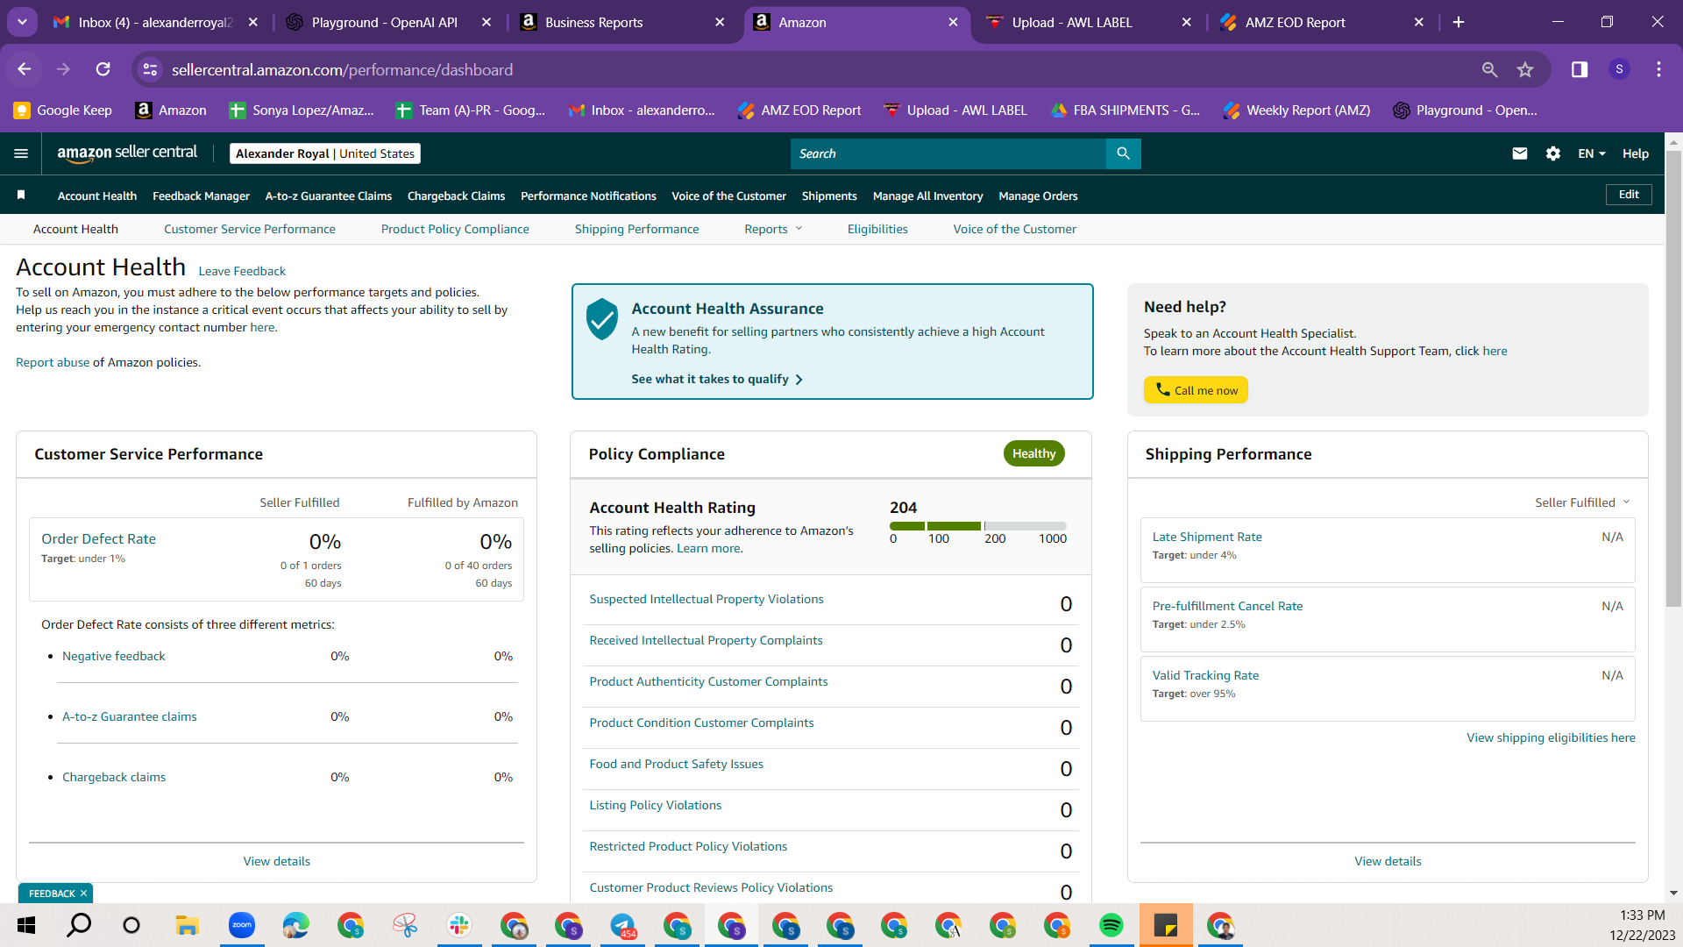Click the Leave Feedback link
1683x947 pixels.
click(x=242, y=271)
